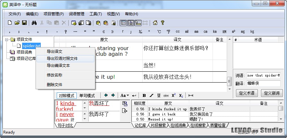Insert the kg unit symbol
Screen dimensions: 287x138
pos(252,32)
